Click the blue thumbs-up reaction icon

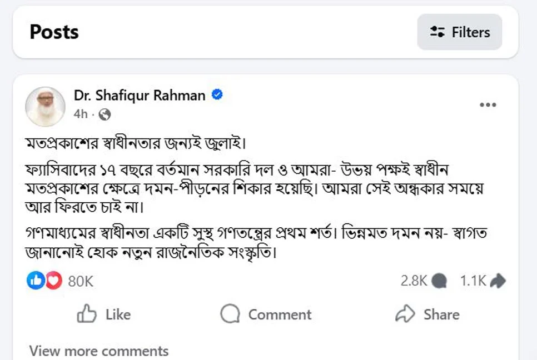point(34,281)
